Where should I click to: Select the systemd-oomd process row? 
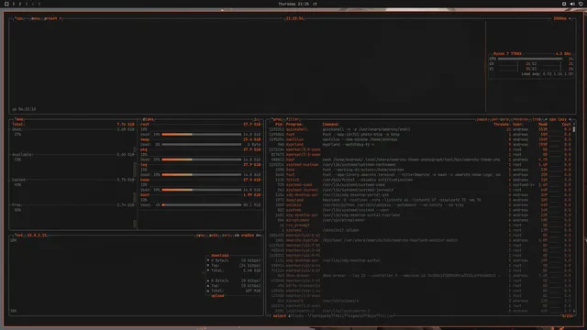420,185
